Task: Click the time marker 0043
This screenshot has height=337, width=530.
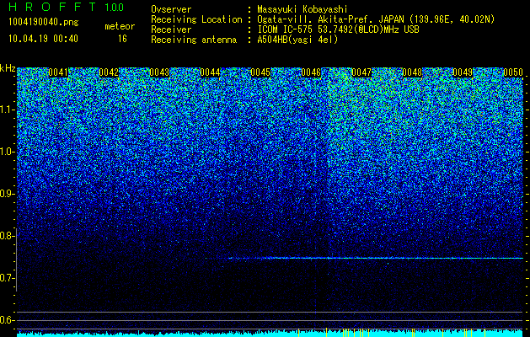Action: [159, 72]
